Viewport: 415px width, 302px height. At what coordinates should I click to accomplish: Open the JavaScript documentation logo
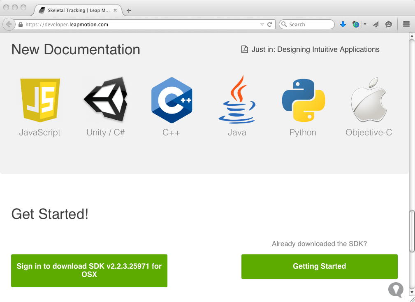tap(40, 100)
